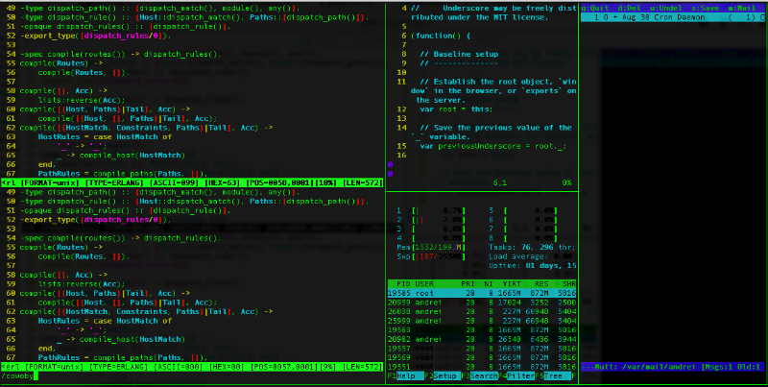Sort htop by the PRI column header
This screenshot has width=768, height=387.
tap(468, 283)
